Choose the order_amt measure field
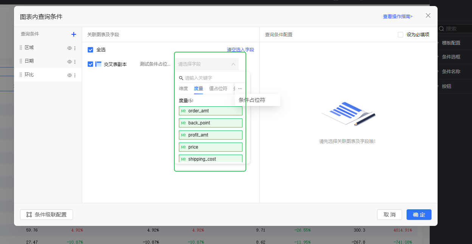472x244 pixels. [211, 111]
